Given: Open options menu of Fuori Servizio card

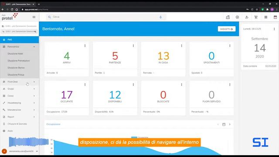Looking at the screenshot, I should point(230,85).
